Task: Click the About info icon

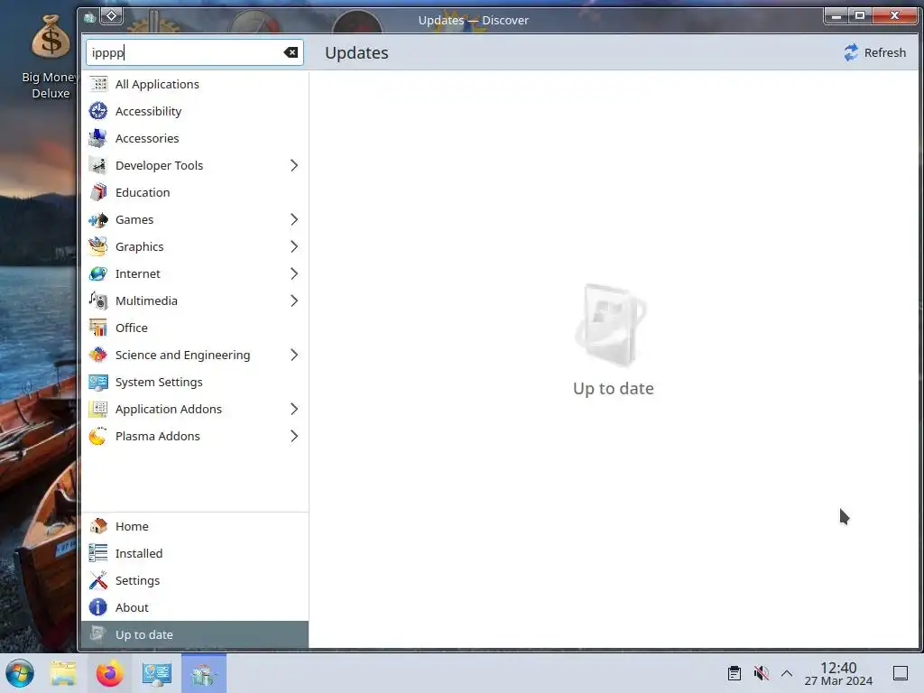Action: tap(98, 607)
